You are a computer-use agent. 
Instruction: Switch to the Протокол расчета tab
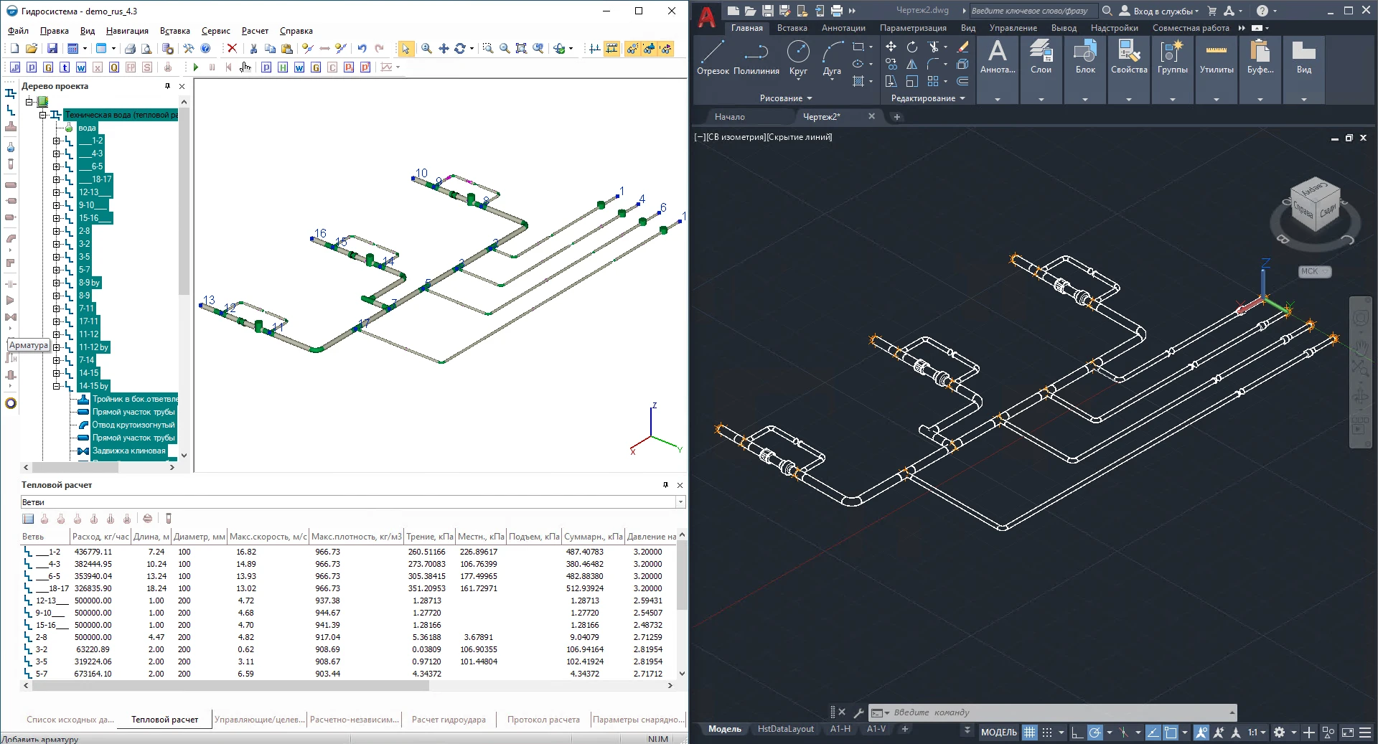coord(543,720)
